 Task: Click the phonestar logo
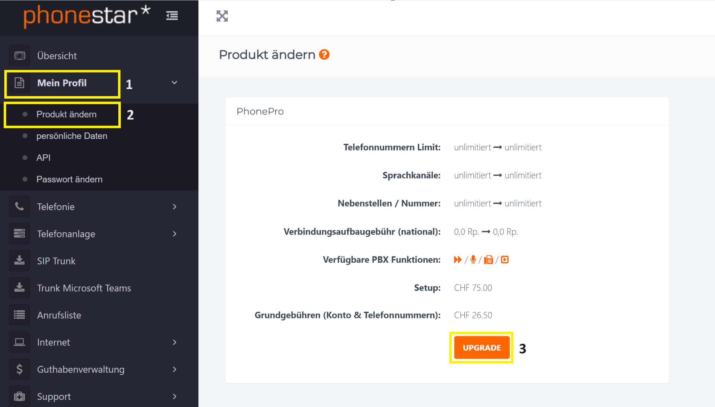[87, 16]
